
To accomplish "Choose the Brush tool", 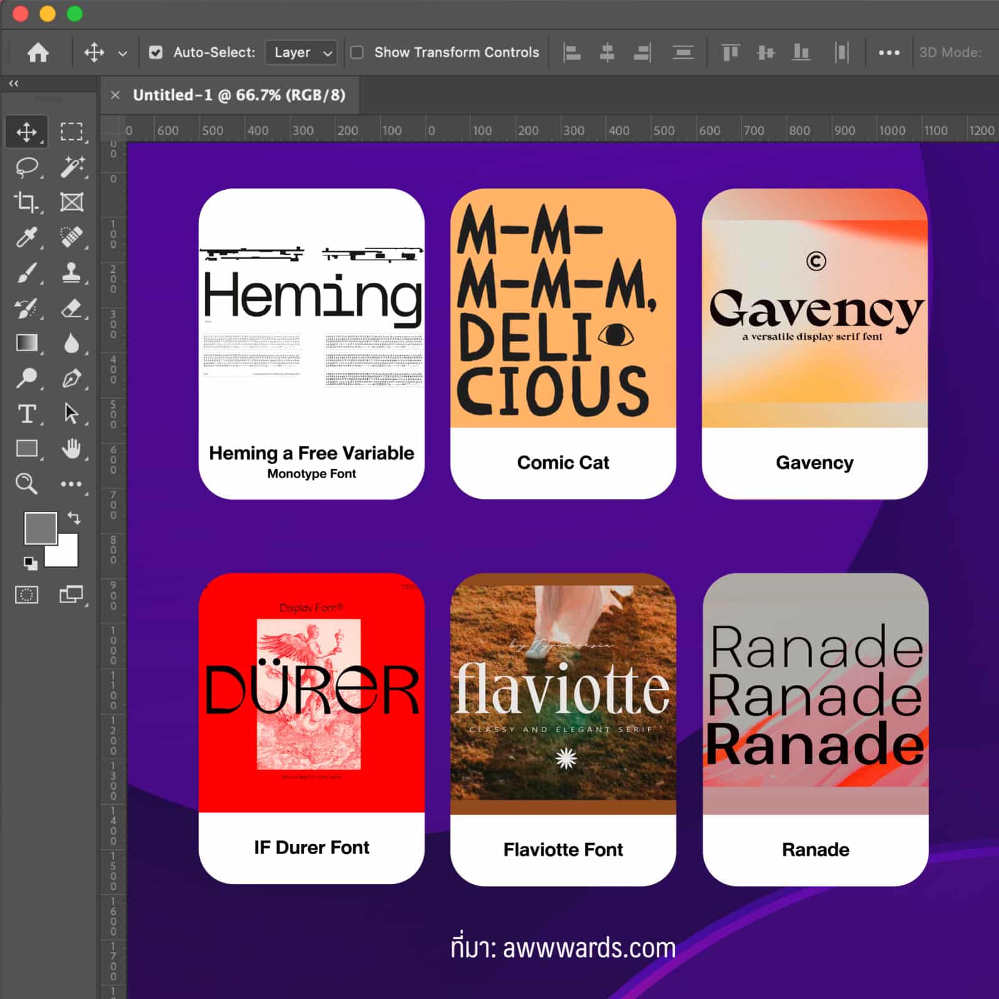I will [x=26, y=273].
